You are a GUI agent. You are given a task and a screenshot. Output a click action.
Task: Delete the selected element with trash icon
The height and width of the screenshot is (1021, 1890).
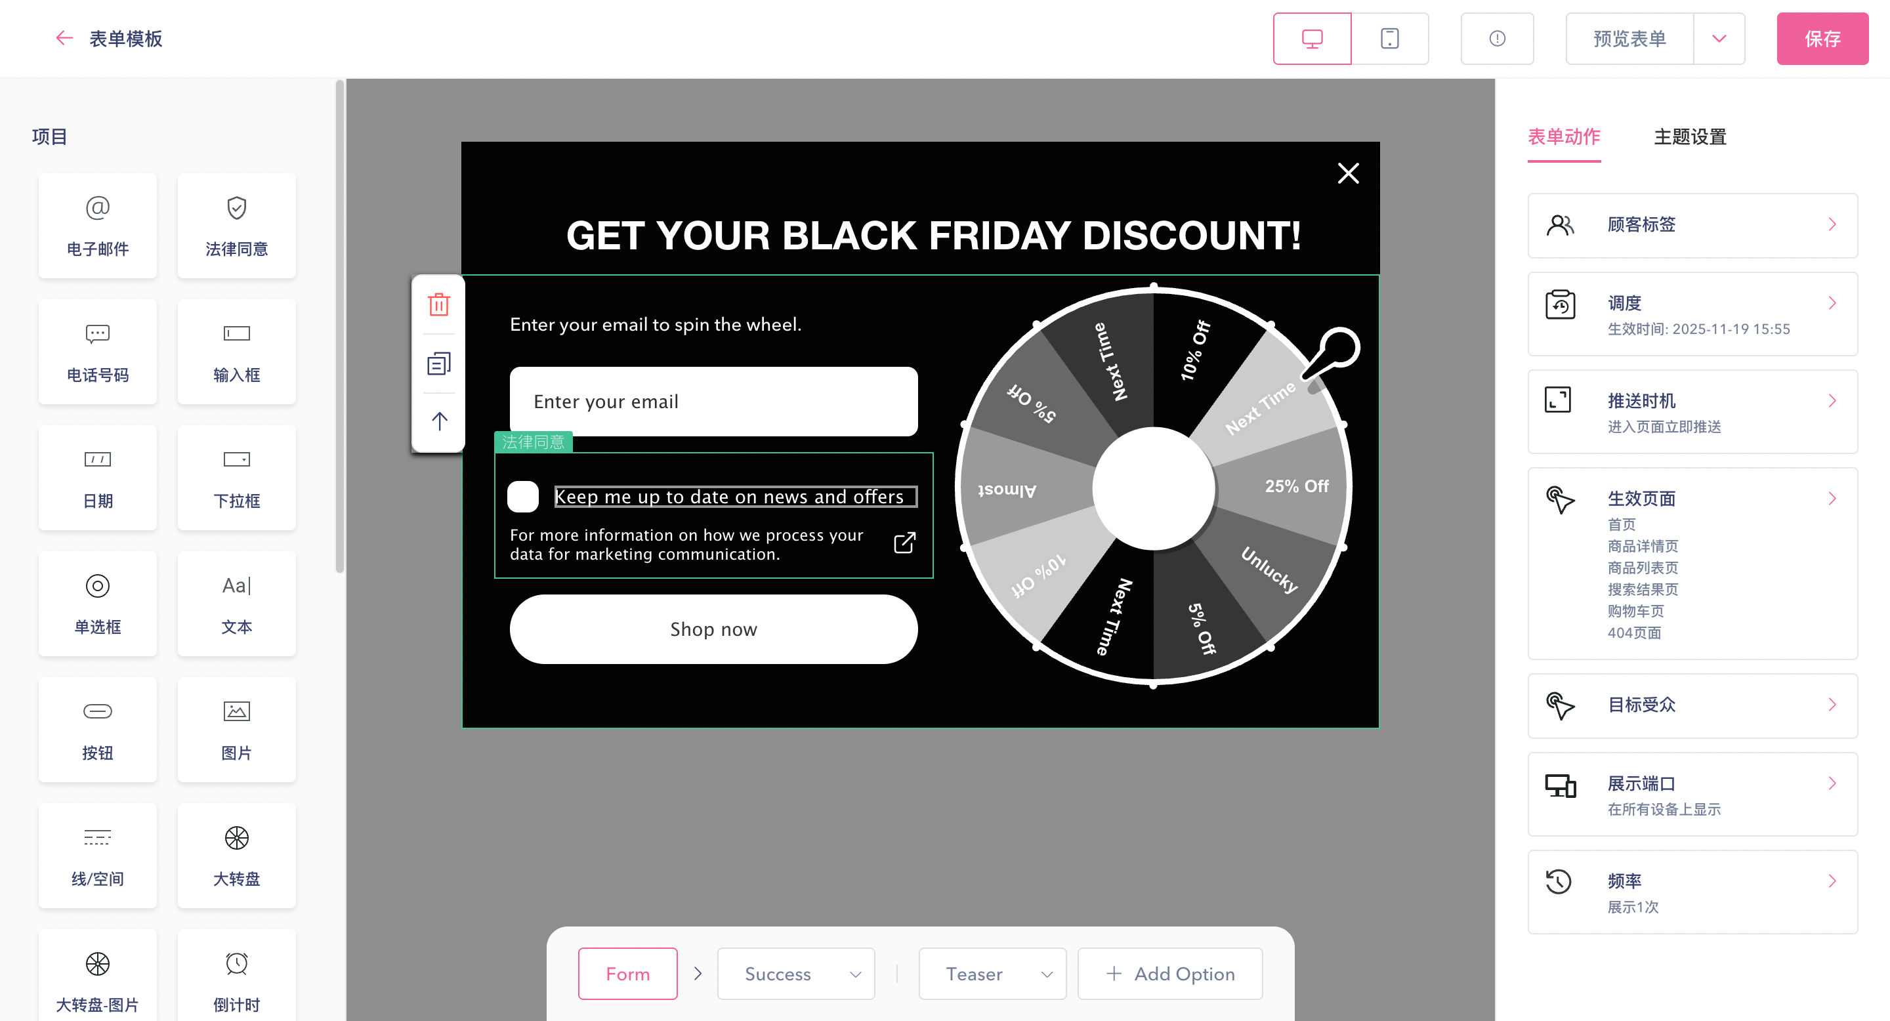click(x=439, y=304)
